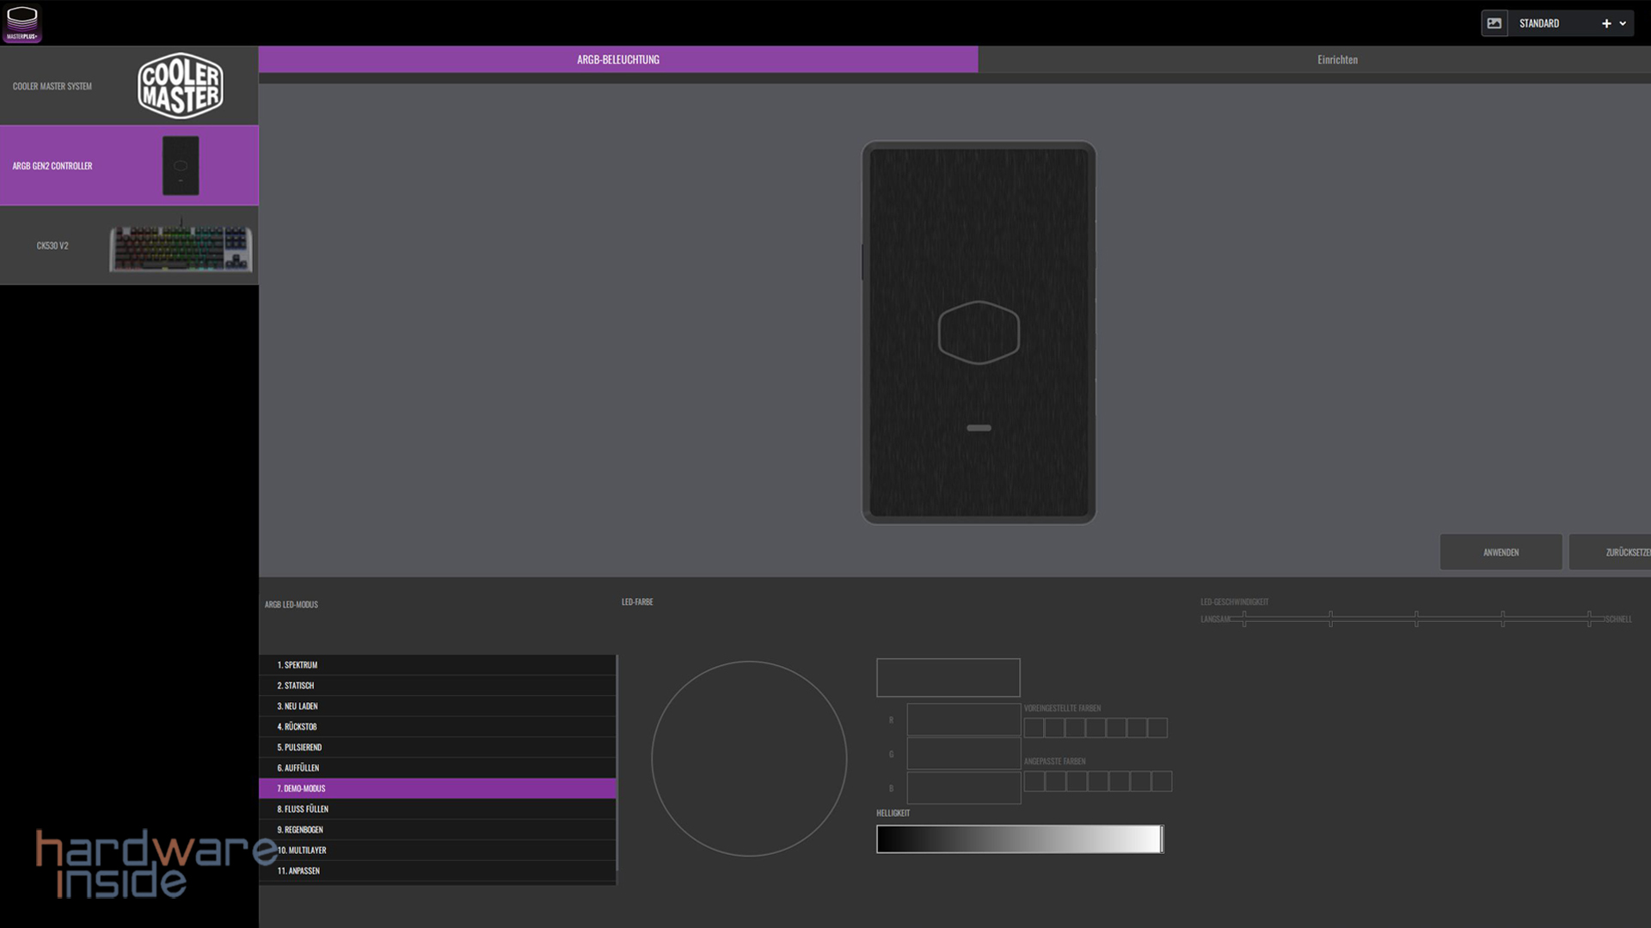
Task: Click the hexagon logo on the controller preview
Action: pyautogui.click(x=979, y=333)
